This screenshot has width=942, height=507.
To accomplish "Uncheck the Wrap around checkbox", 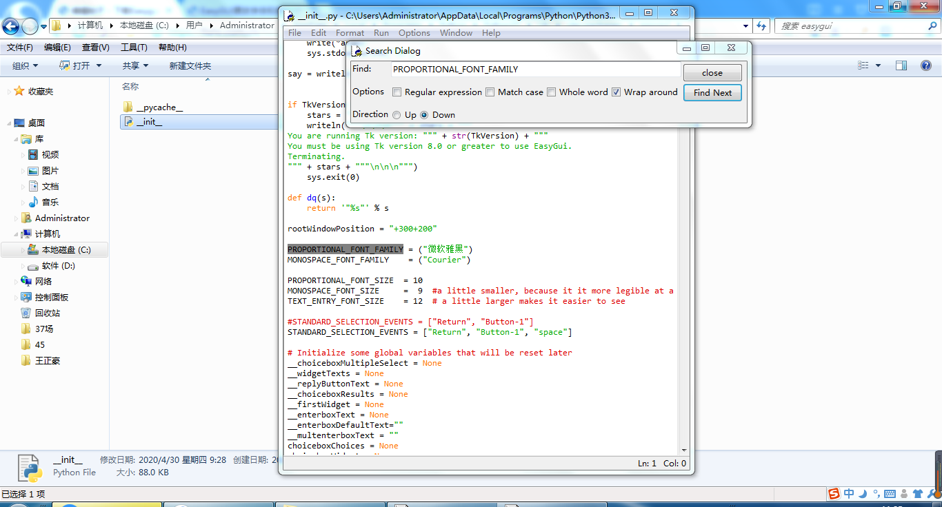I will tap(617, 92).
